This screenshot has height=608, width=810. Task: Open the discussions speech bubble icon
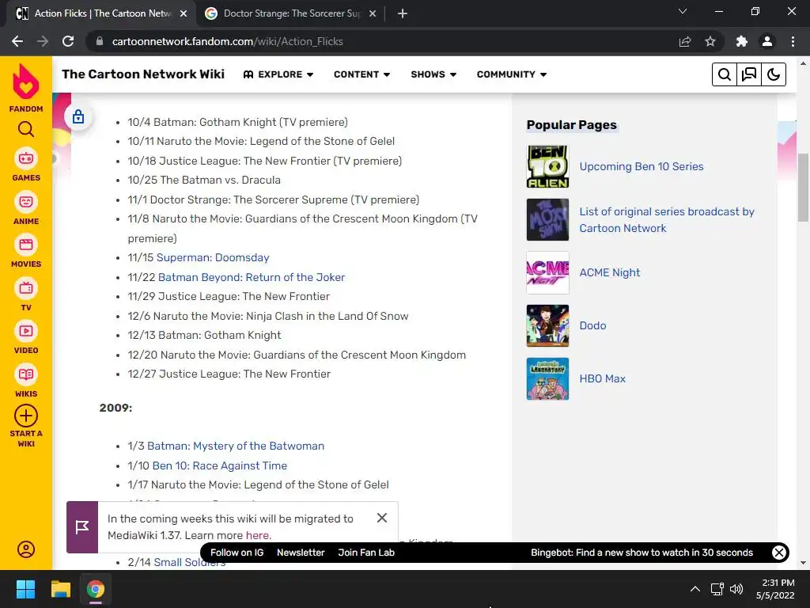point(748,74)
